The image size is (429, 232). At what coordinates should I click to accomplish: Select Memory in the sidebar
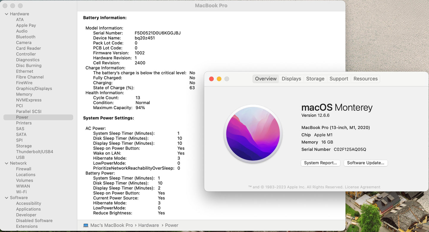(x=24, y=94)
